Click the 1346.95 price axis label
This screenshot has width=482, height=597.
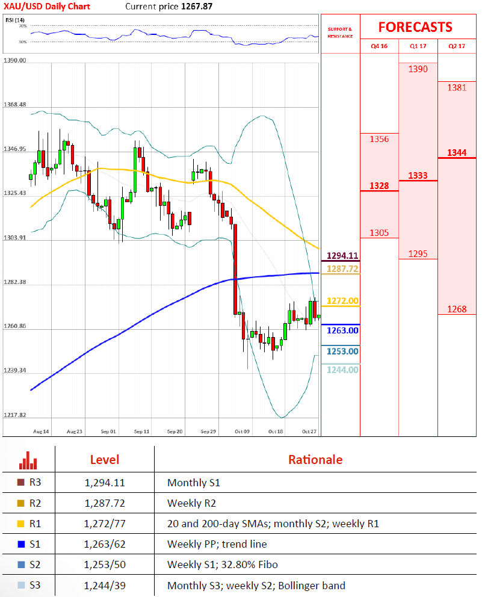click(15, 149)
